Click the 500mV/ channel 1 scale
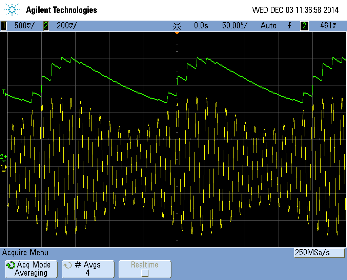Image resolution: width=347 pixels, height=280 pixels. [24, 26]
